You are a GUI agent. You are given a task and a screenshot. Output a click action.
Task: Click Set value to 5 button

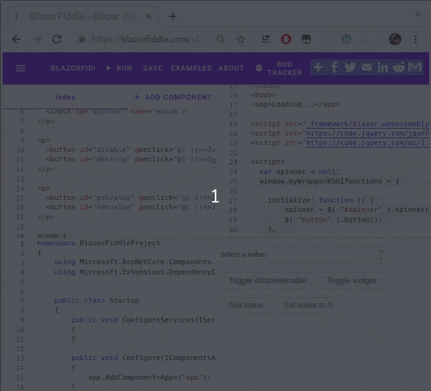308,305
